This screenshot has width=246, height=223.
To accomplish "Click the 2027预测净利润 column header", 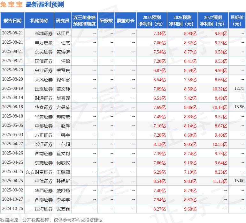I will tap(213, 20).
